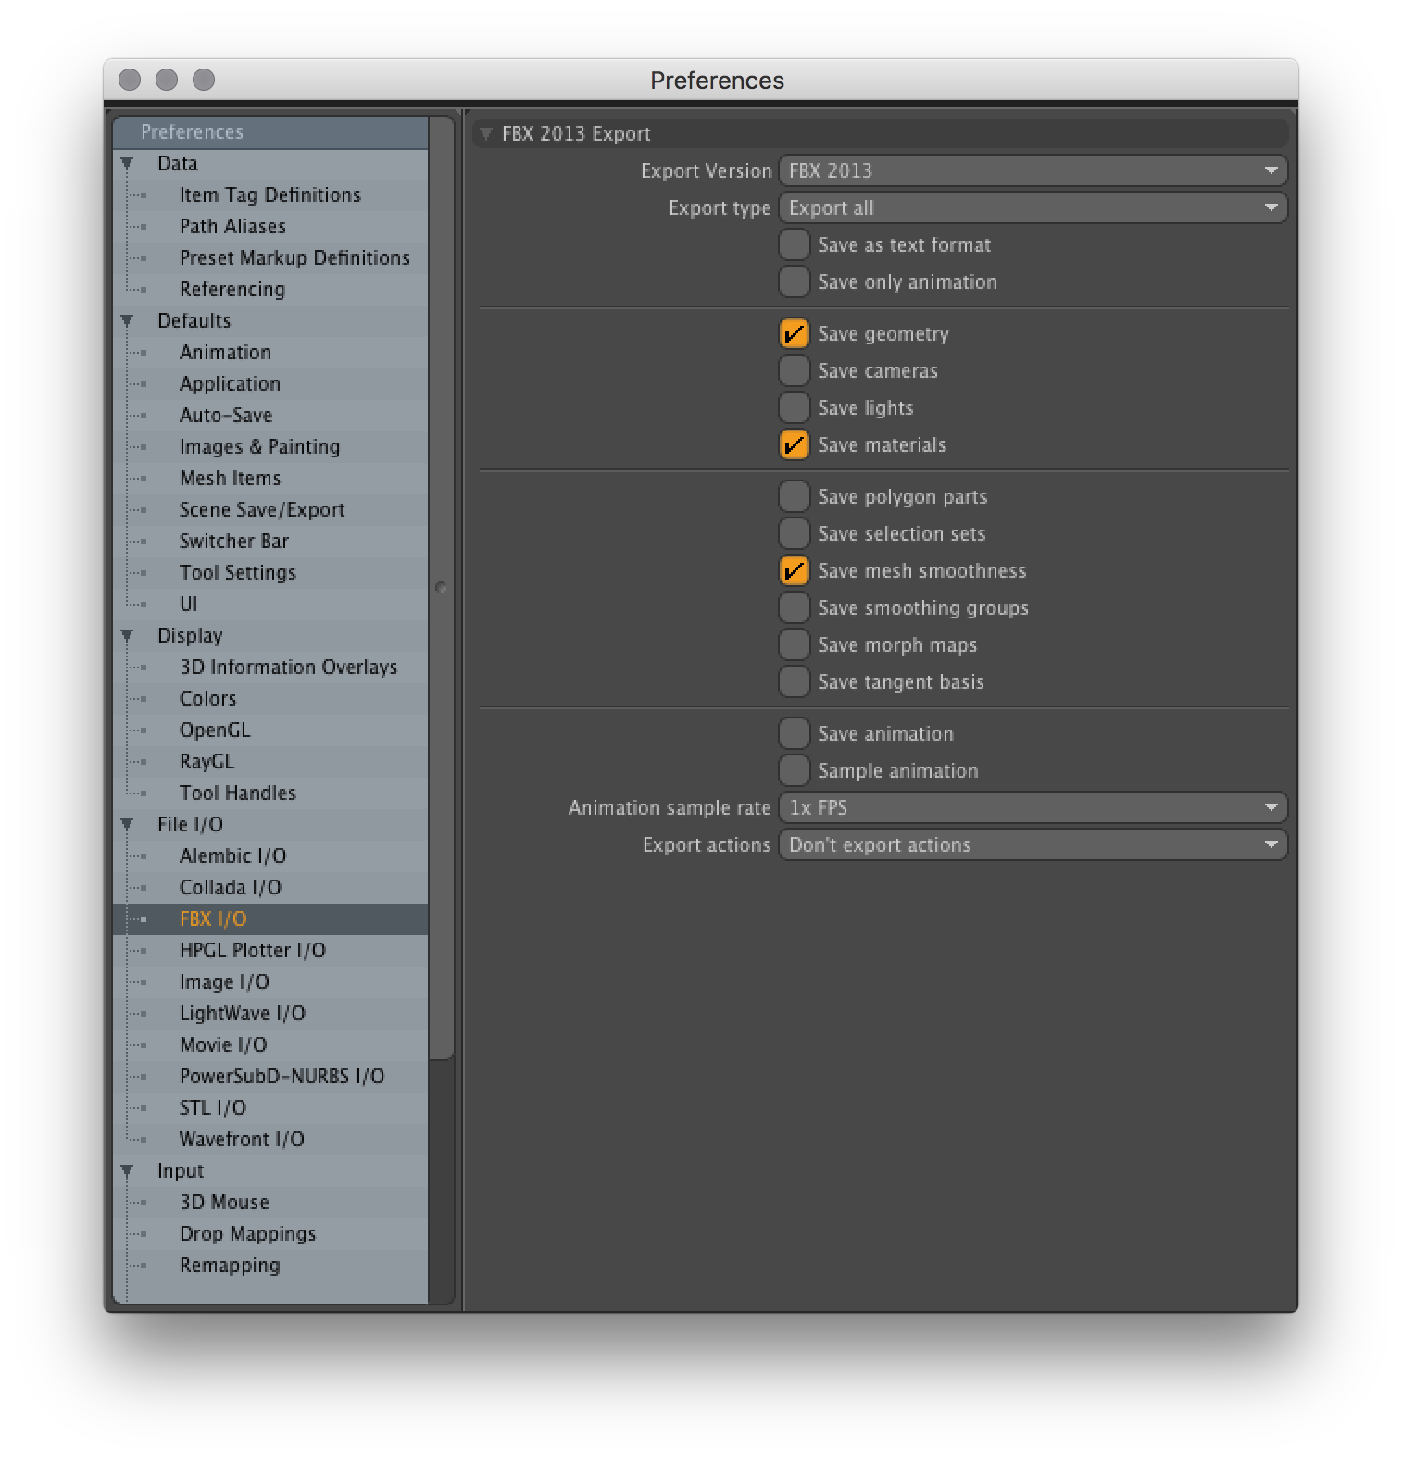Select Image I/O preferences

point(270,982)
